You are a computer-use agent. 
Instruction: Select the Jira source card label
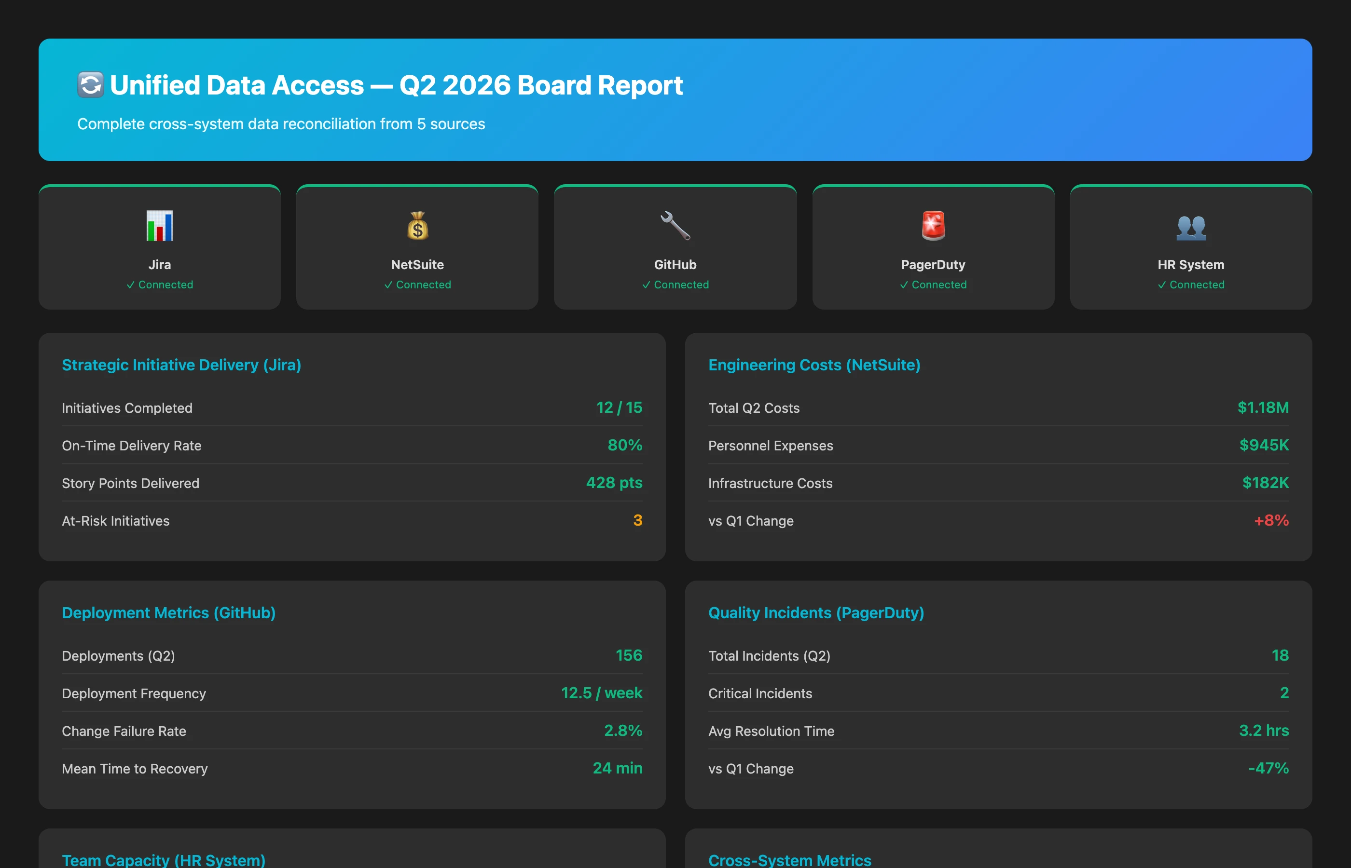click(160, 264)
